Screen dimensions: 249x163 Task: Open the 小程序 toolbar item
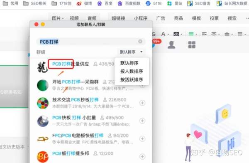[x=141, y=18]
